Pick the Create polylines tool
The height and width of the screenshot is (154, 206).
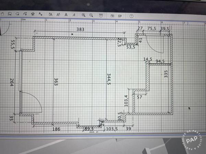[x=25, y=14]
